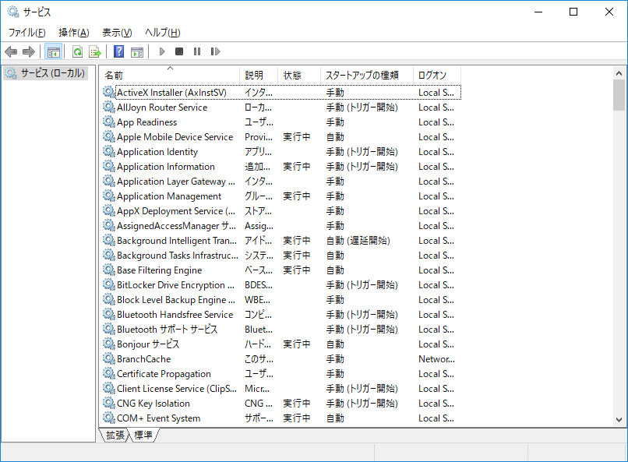The image size is (628, 462).
Task: Open the 表示(V) menu
Action: click(117, 33)
